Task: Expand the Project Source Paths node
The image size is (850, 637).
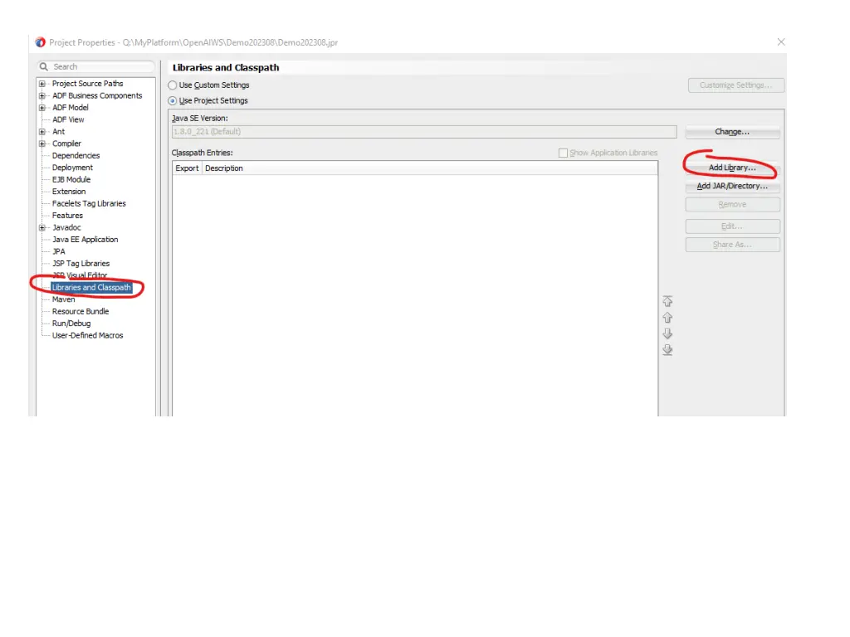Action: tap(42, 84)
